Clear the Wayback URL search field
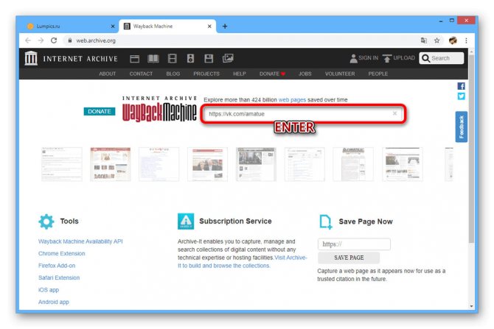494x329 pixels. pyautogui.click(x=394, y=113)
